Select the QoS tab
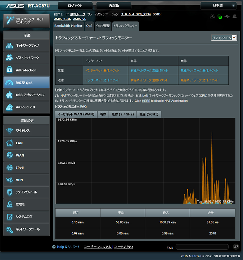Screen dimensions: 243x260 (x=89, y=26)
